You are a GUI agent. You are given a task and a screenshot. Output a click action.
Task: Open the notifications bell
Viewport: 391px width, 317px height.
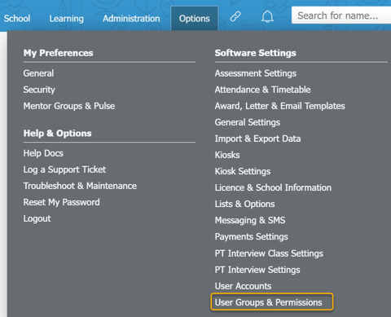[x=267, y=17]
